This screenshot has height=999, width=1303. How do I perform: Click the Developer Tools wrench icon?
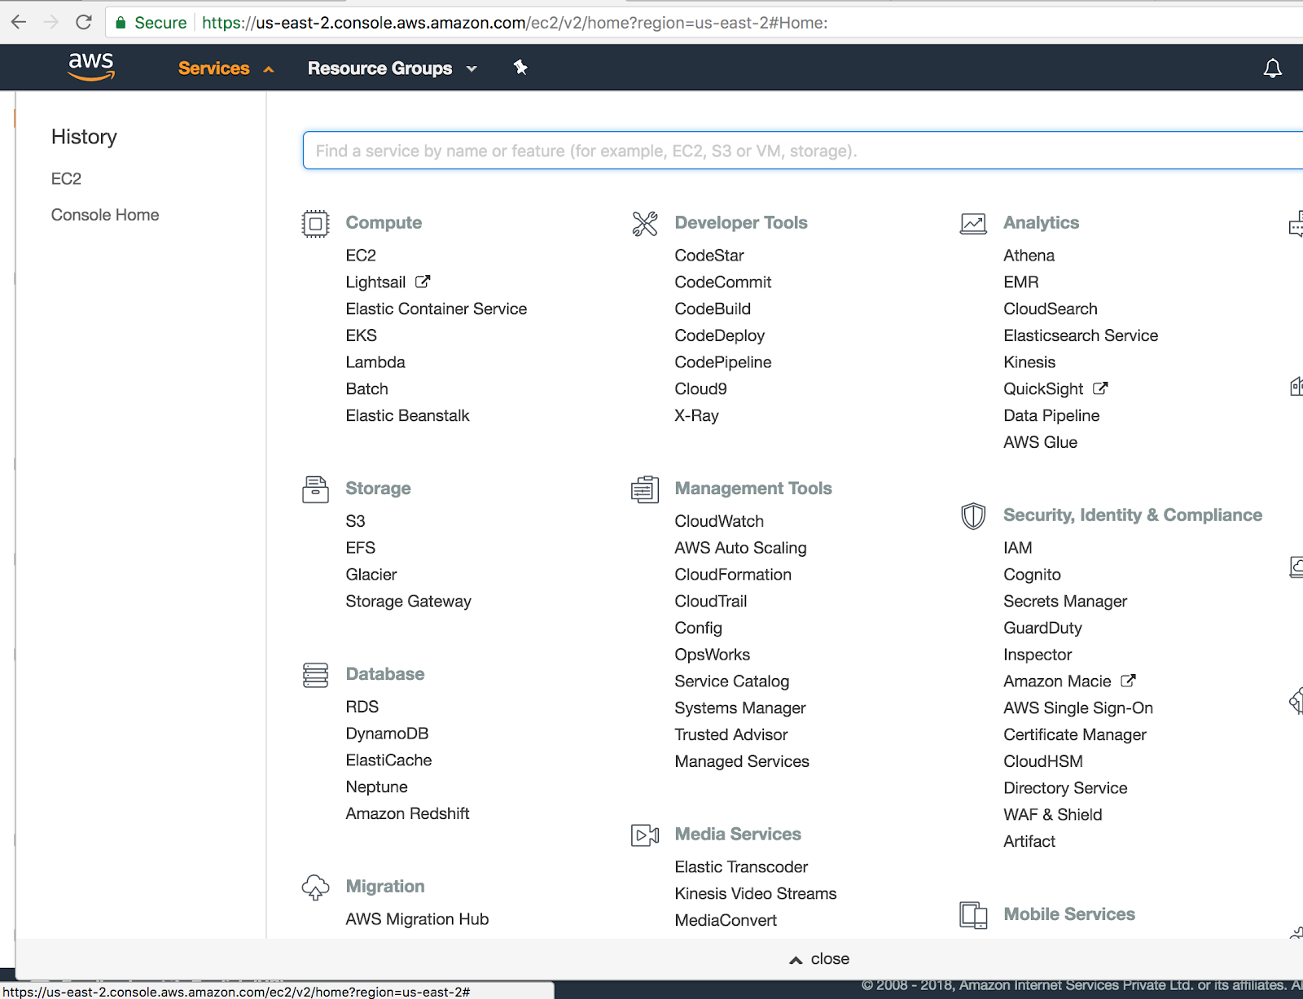click(644, 223)
